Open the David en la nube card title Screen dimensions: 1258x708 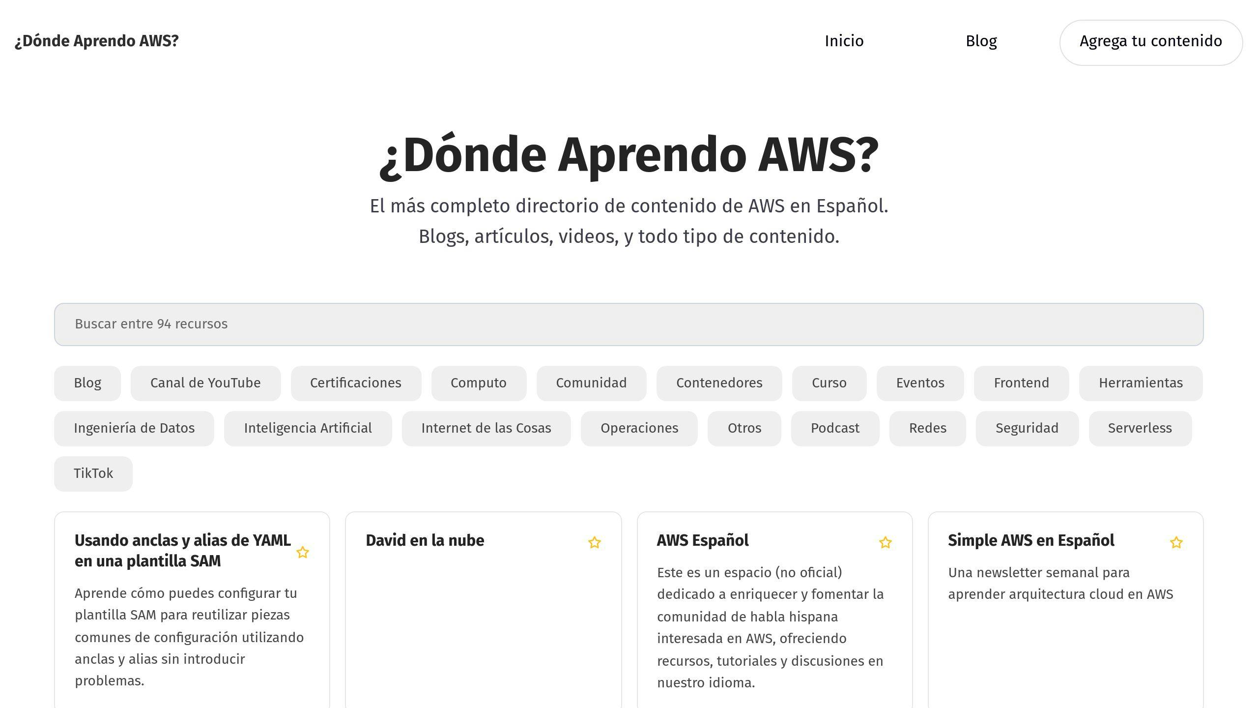[x=425, y=540]
